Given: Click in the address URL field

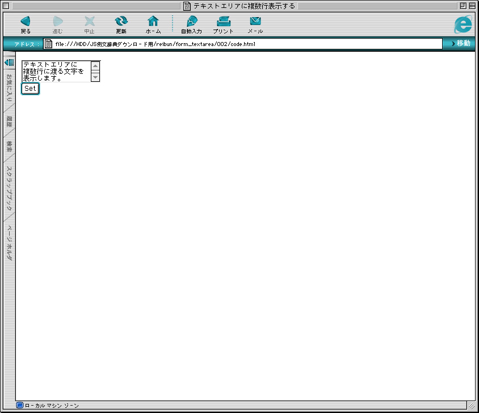Looking at the screenshot, I should coord(244,44).
